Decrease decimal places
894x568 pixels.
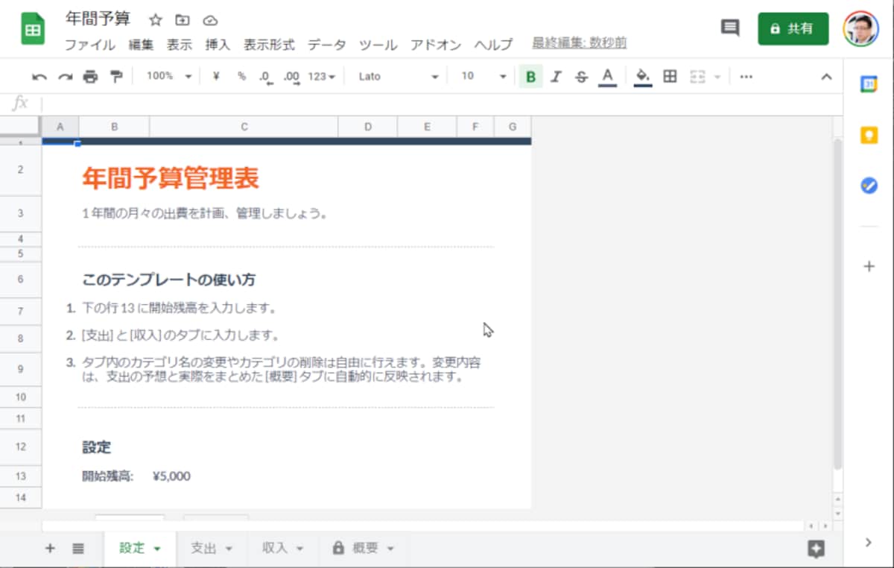pos(266,77)
